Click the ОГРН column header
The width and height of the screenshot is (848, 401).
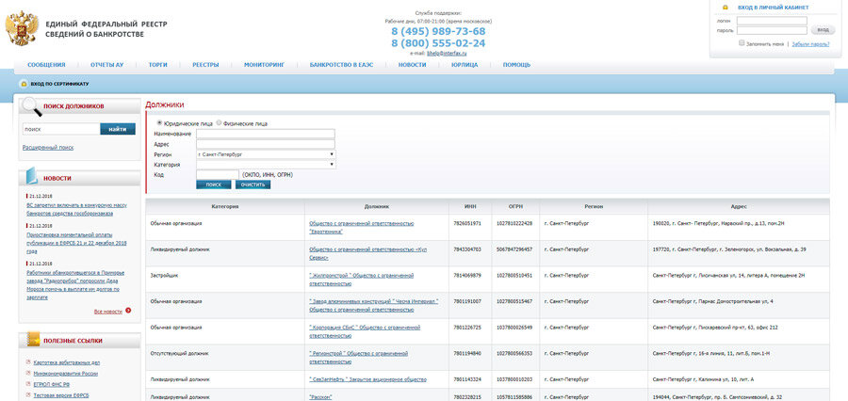click(515, 206)
